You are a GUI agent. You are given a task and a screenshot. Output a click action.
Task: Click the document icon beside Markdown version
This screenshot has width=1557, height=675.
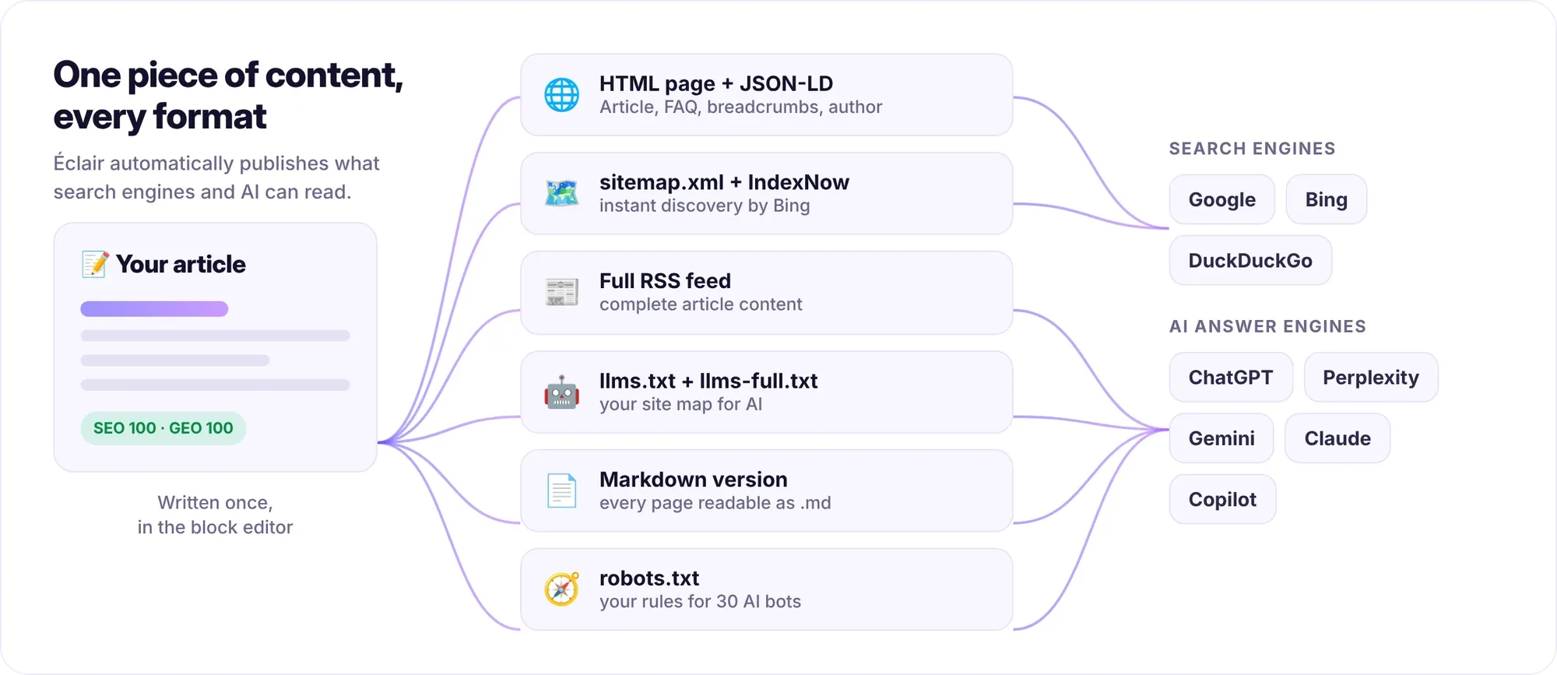point(561,490)
